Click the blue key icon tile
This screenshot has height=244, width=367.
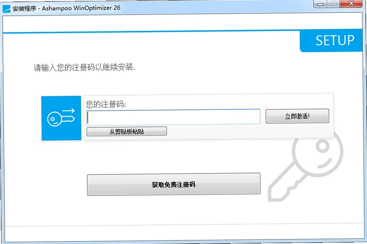pos(61,118)
